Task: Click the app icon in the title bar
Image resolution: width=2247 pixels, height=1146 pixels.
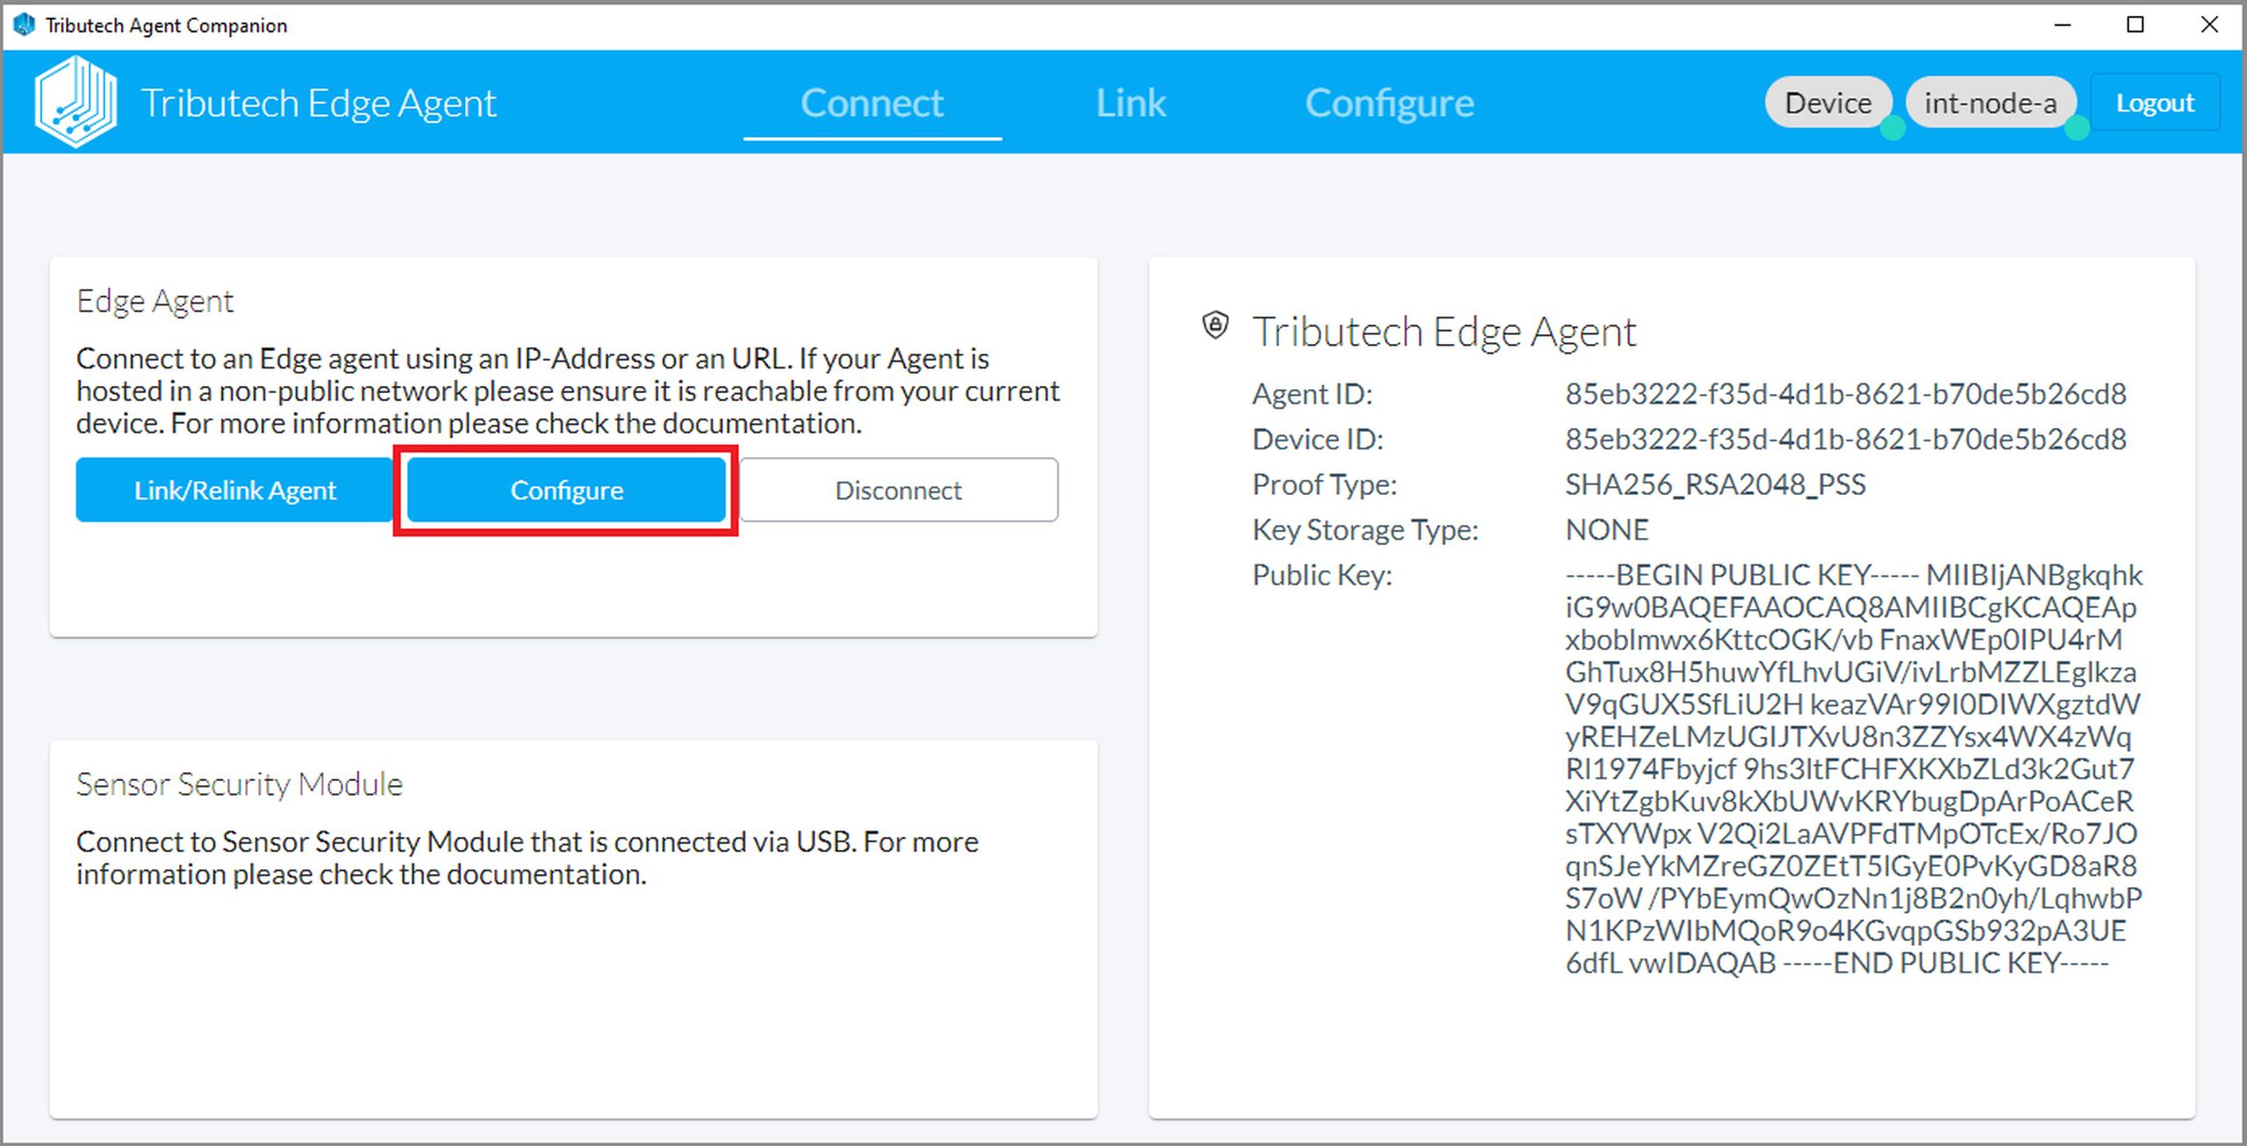Action: tap(24, 25)
